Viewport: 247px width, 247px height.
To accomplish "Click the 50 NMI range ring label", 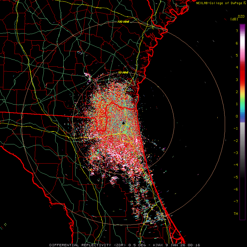I will point(123,72).
